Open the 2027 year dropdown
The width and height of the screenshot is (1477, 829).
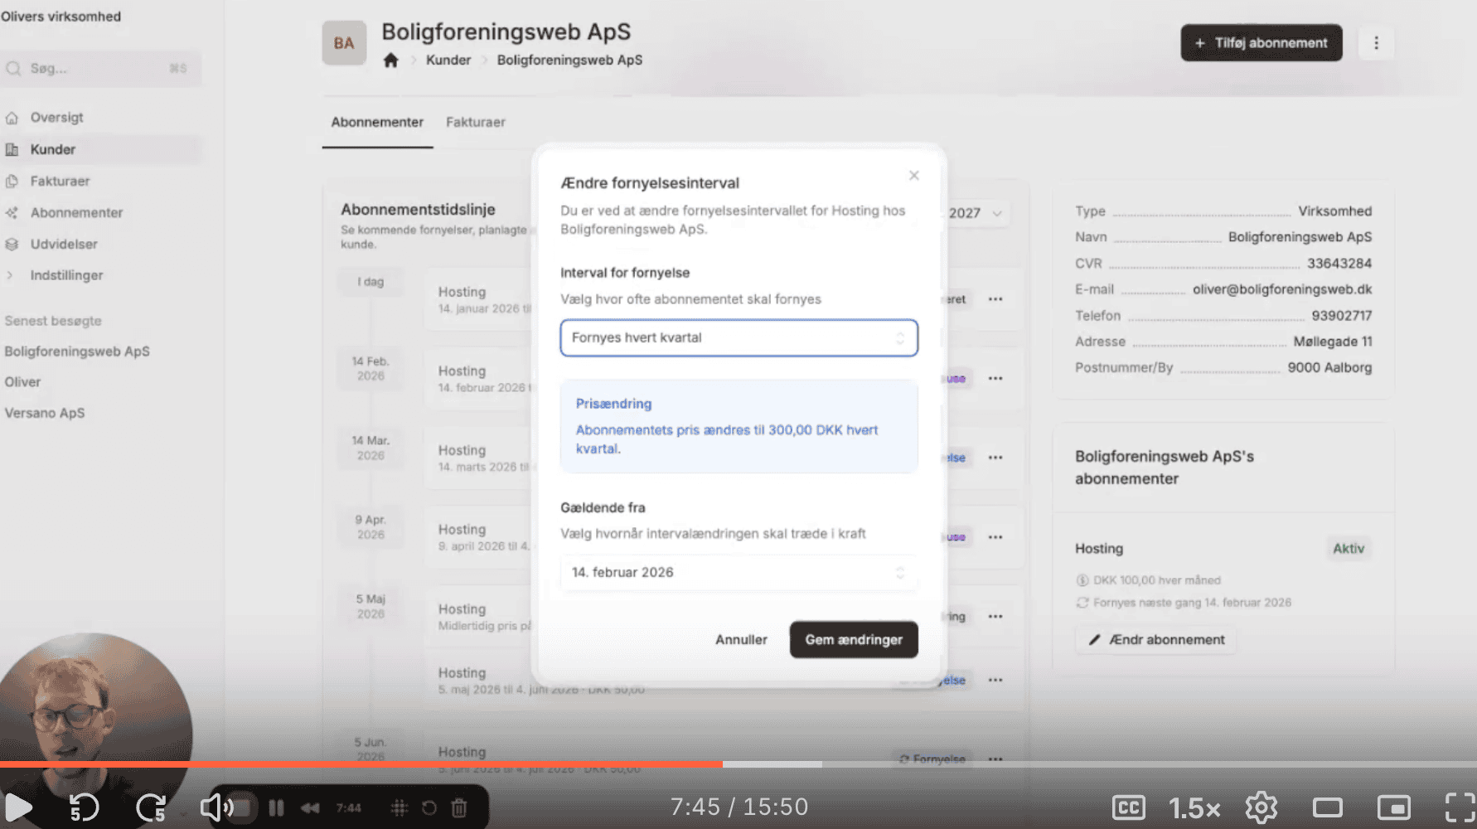click(976, 213)
